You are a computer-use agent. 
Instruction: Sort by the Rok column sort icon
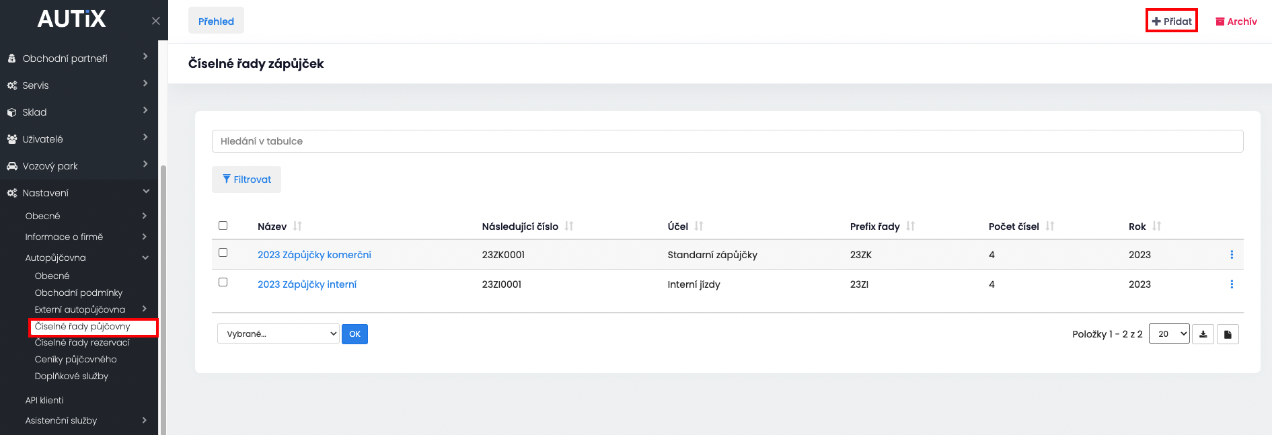(1156, 227)
